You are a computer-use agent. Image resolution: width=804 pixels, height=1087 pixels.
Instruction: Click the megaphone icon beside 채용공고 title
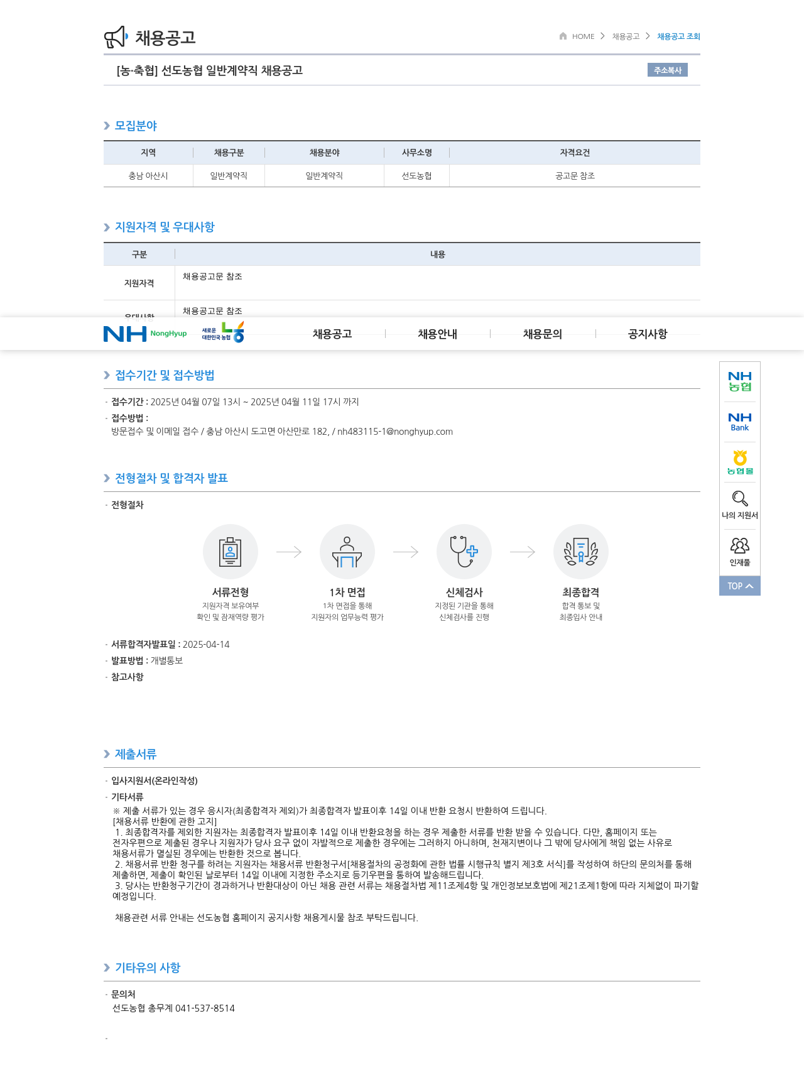click(x=116, y=37)
